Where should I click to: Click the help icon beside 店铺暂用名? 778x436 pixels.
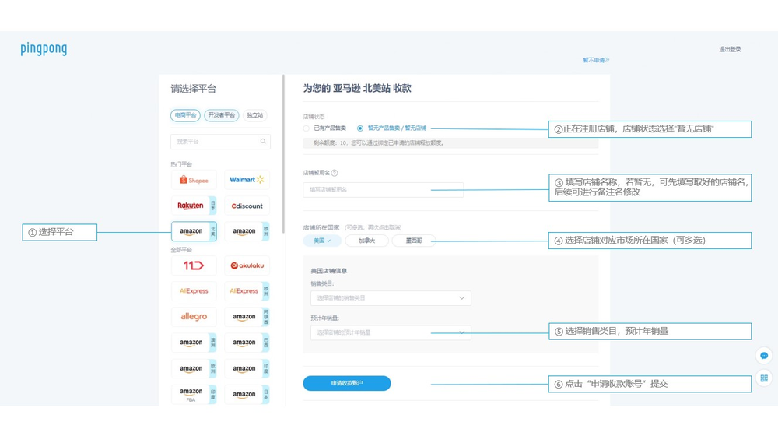coord(335,173)
